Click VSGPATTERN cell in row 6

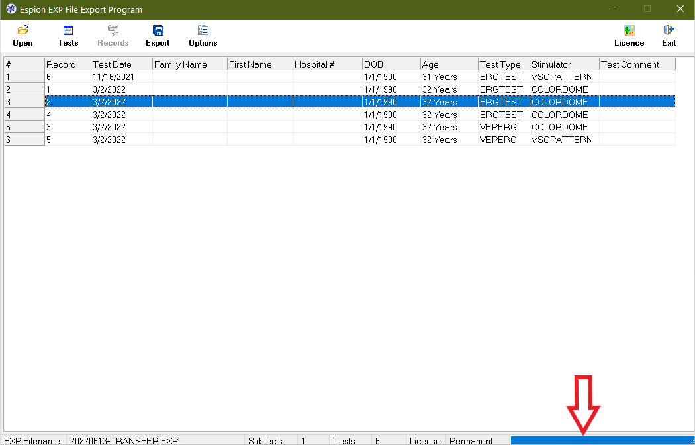[565, 140]
